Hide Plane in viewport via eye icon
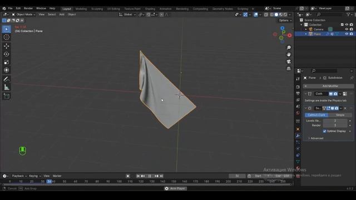 [347, 34]
